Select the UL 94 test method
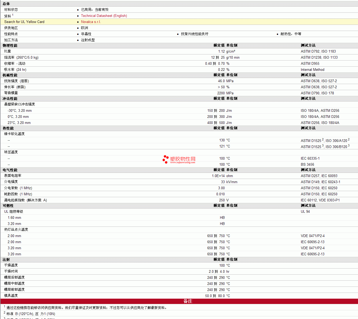This screenshot has width=358, height=319. coord(305,211)
